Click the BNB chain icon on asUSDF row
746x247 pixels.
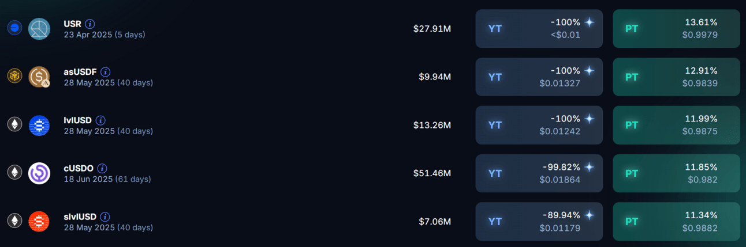14,77
